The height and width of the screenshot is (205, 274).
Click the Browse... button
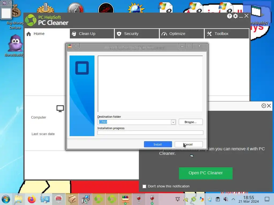(x=191, y=122)
